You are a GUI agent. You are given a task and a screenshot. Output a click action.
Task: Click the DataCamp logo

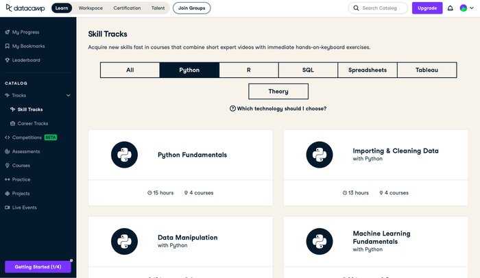pyautogui.click(x=25, y=8)
